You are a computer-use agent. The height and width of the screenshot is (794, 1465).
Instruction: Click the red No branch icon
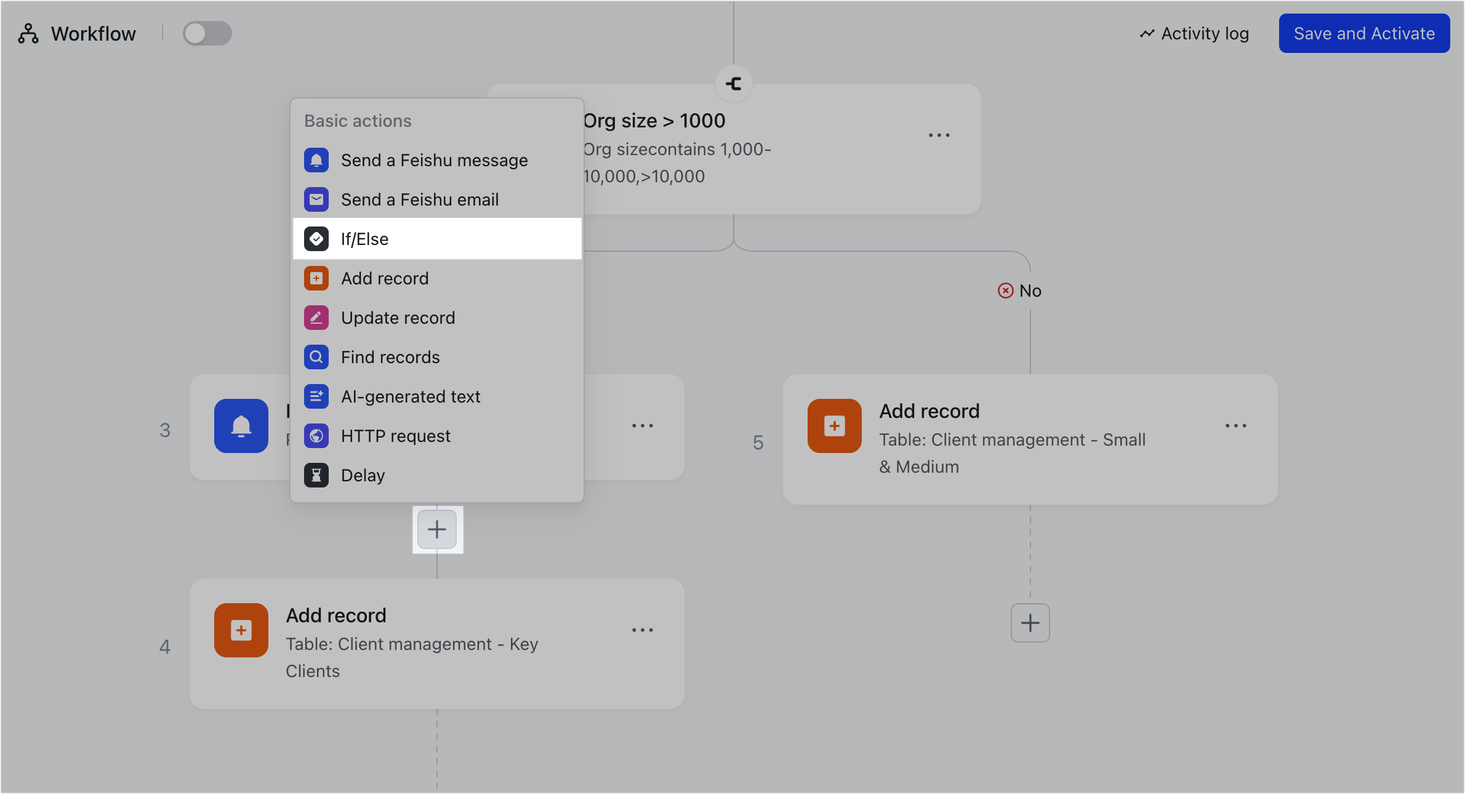point(1005,290)
